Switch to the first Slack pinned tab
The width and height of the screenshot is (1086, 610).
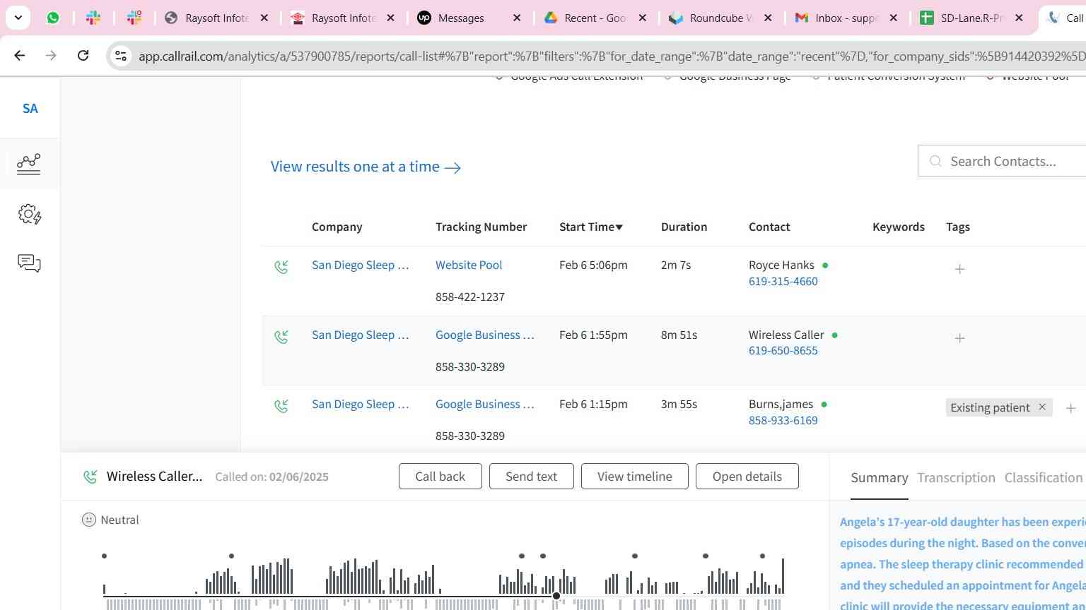[x=93, y=18]
